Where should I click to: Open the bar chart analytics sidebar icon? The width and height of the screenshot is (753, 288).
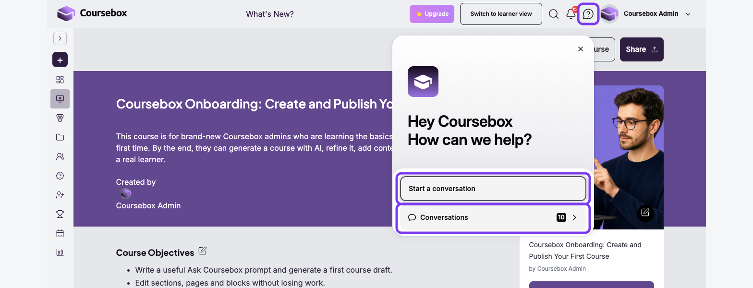[x=60, y=252]
